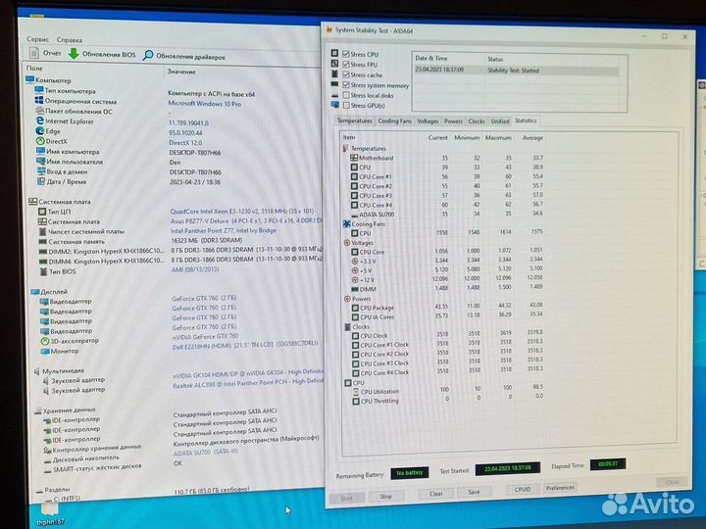
Task: Select the Компьютер monitor icon in tree
Action: tap(30, 79)
